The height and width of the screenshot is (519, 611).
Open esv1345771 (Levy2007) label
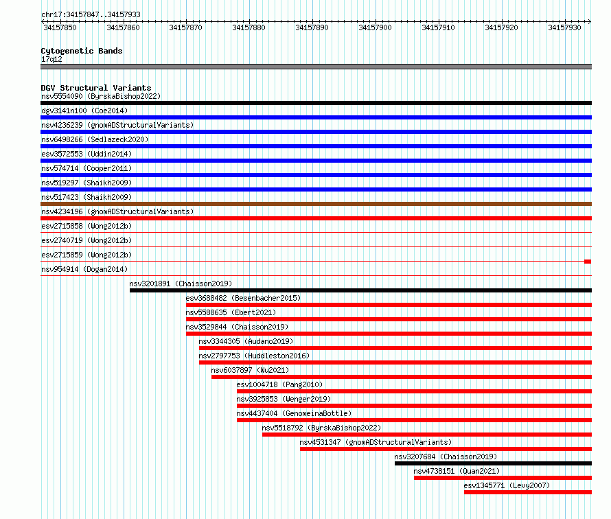[507, 485]
